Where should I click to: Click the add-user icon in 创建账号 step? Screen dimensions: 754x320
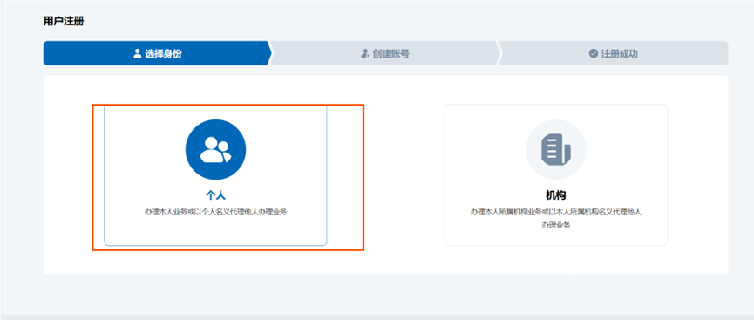pyautogui.click(x=365, y=53)
